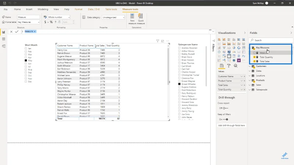Viewport: 294px width, 165px height.
Task: Check the Measure field checkbox
Action: [254, 53]
